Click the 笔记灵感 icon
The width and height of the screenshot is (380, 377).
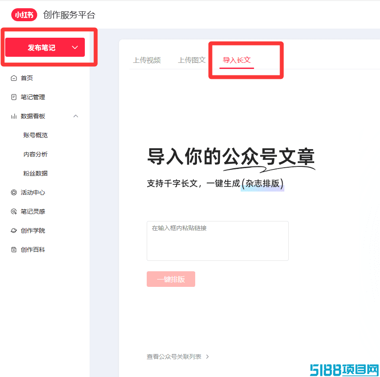tap(14, 211)
